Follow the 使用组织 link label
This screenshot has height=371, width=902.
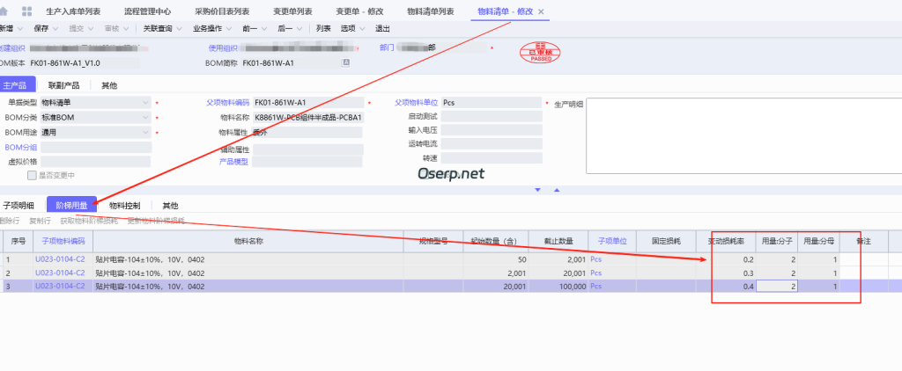pos(223,48)
